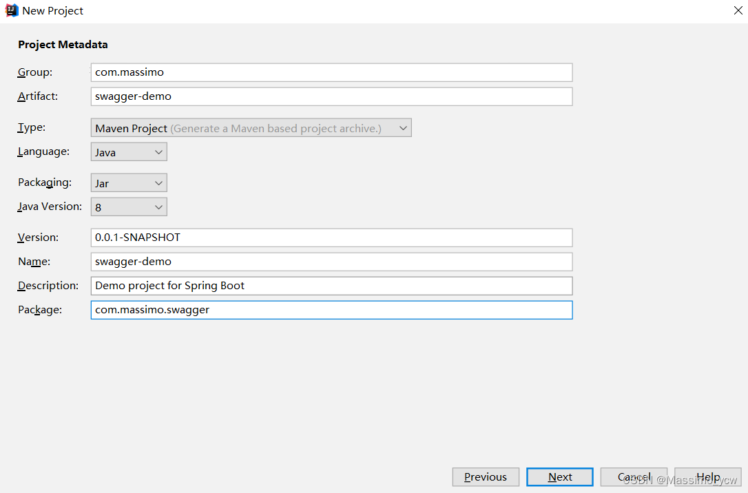Click the Project Metadata heading
Image resolution: width=748 pixels, height=493 pixels.
tap(63, 44)
